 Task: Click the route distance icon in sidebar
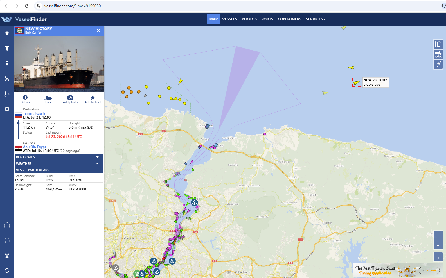(x=7, y=240)
